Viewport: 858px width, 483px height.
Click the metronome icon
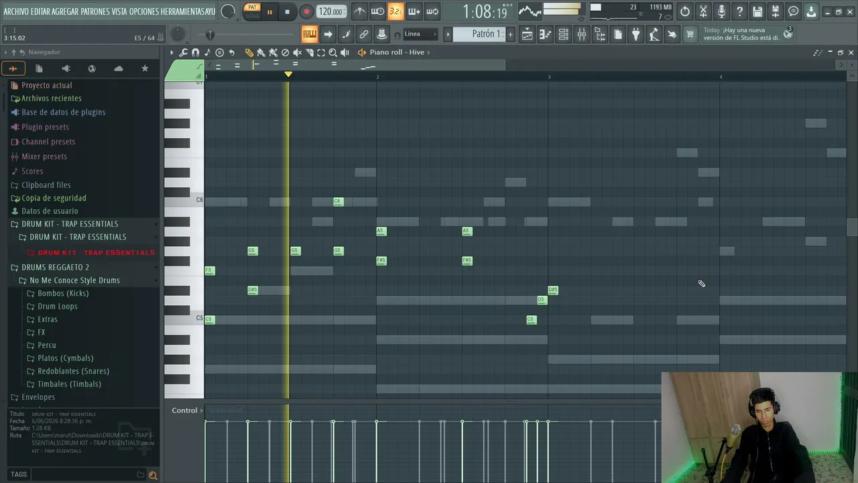(359, 11)
